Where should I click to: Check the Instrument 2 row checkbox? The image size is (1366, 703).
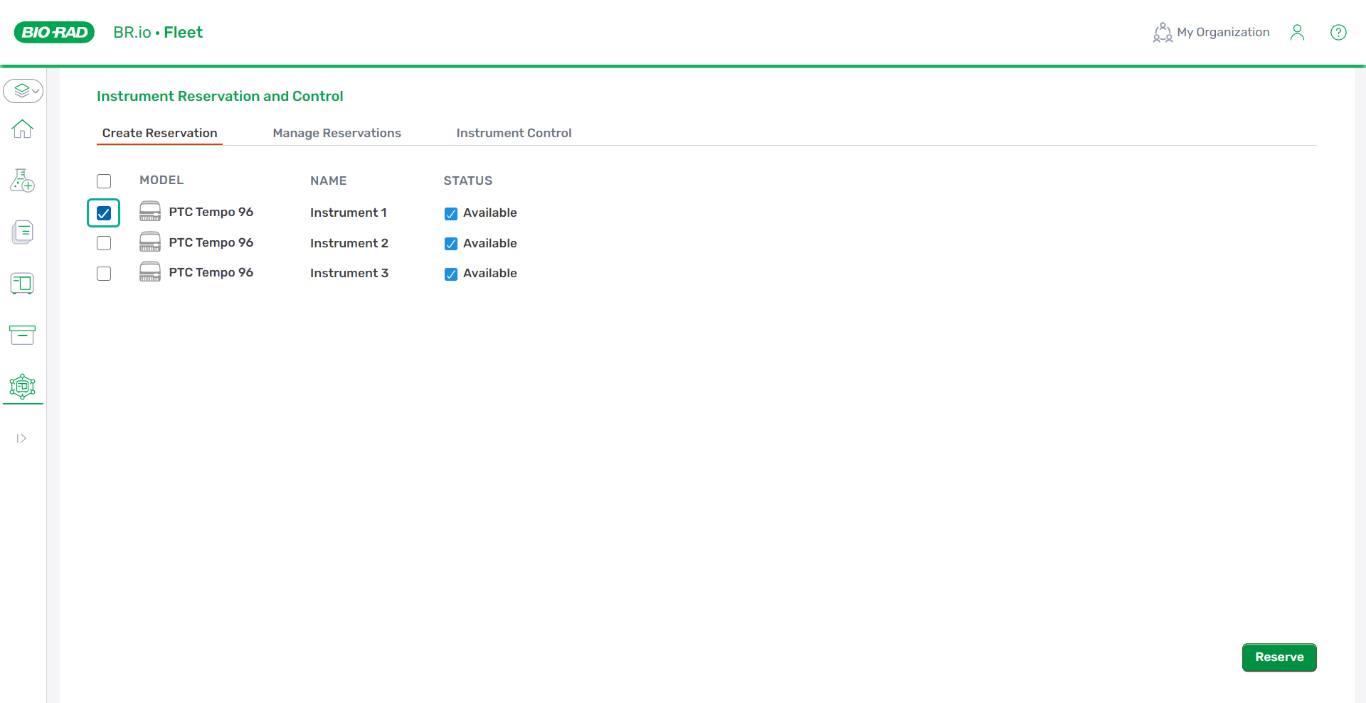(x=104, y=243)
